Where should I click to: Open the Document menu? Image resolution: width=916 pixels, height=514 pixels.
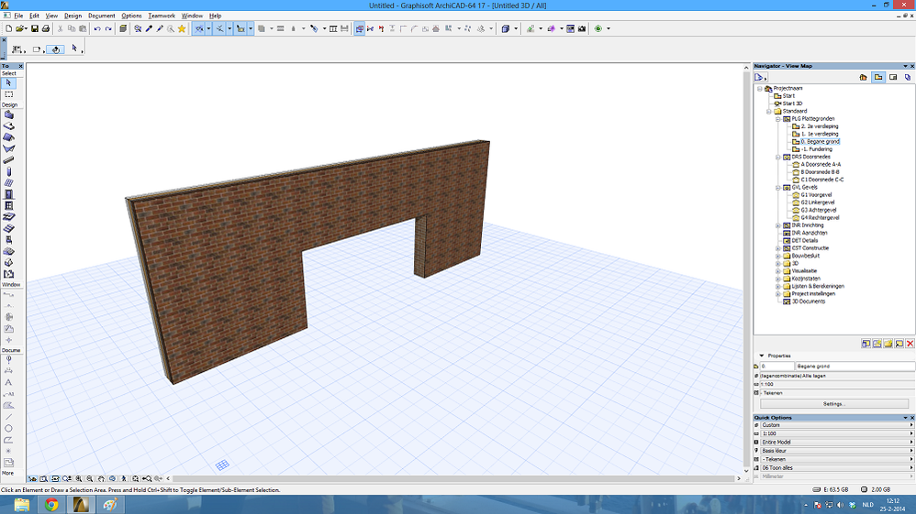(x=102, y=16)
